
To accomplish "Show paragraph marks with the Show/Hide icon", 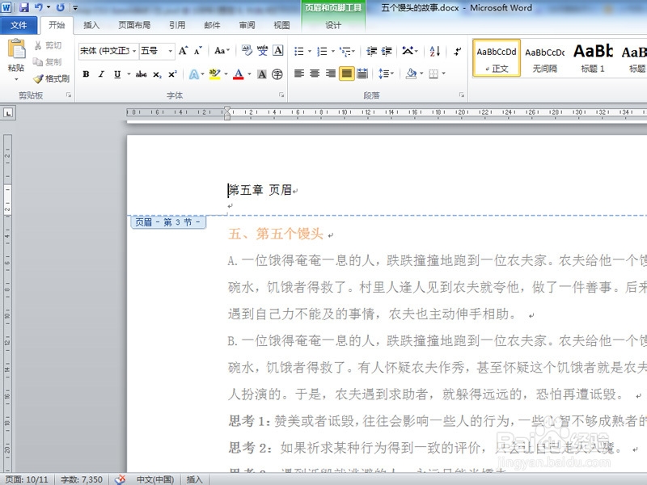I will coord(459,51).
